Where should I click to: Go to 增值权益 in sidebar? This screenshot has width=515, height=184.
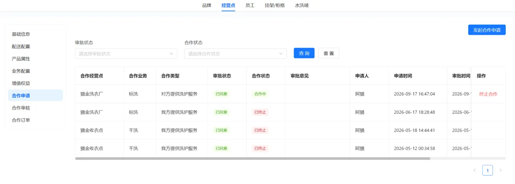[35, 83]
